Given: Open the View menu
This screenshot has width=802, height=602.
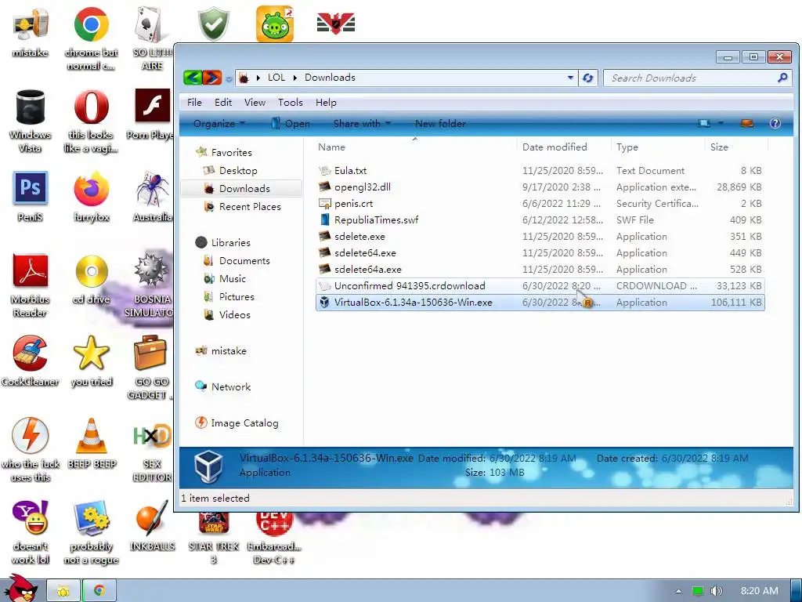Looking at the screenshot, I should point(255,103).
